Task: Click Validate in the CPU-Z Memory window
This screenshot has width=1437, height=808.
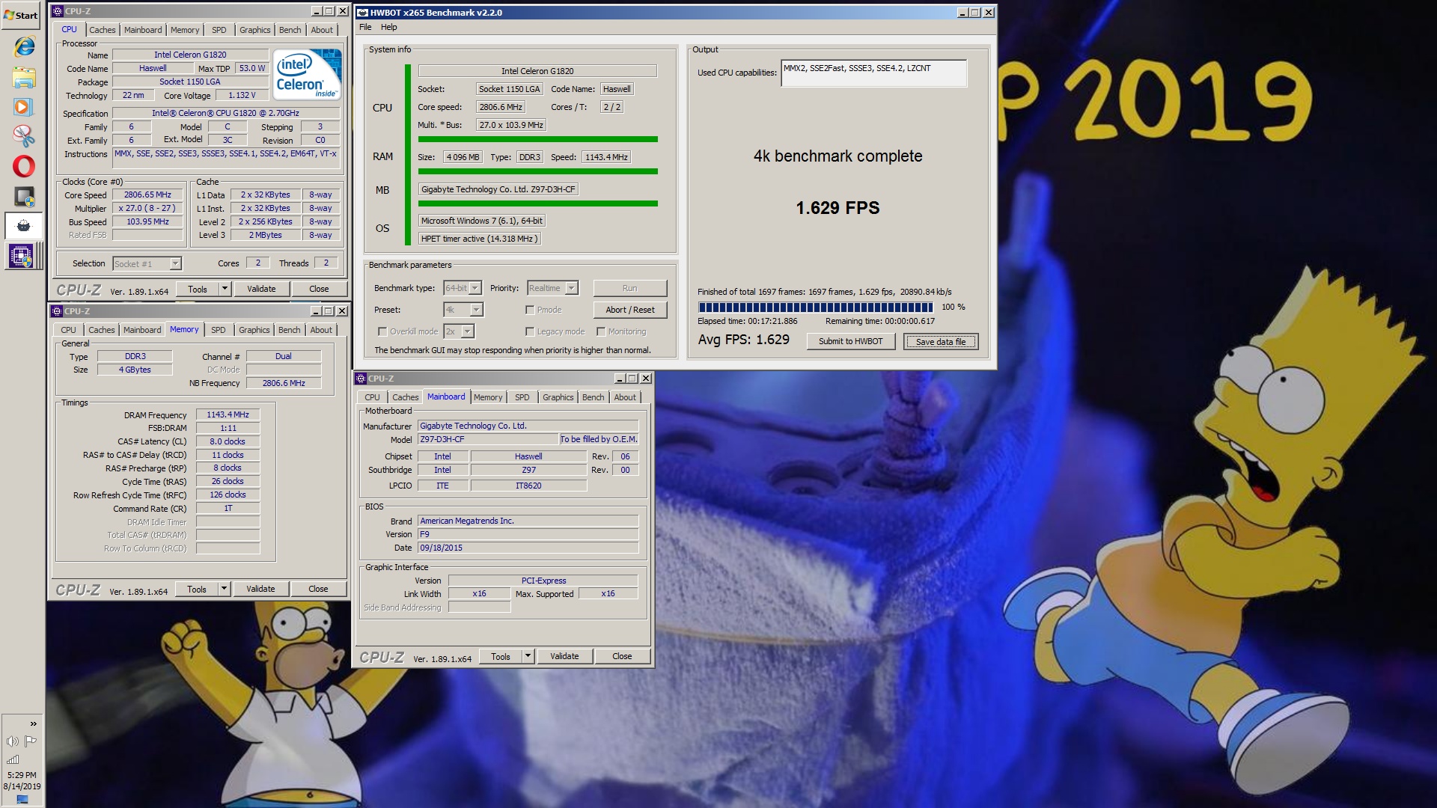Action: [x=260, y=589]
